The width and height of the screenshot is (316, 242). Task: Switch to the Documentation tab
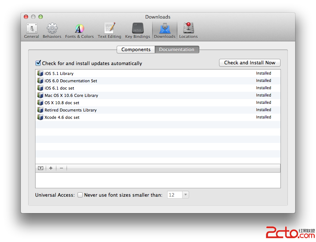177,50
